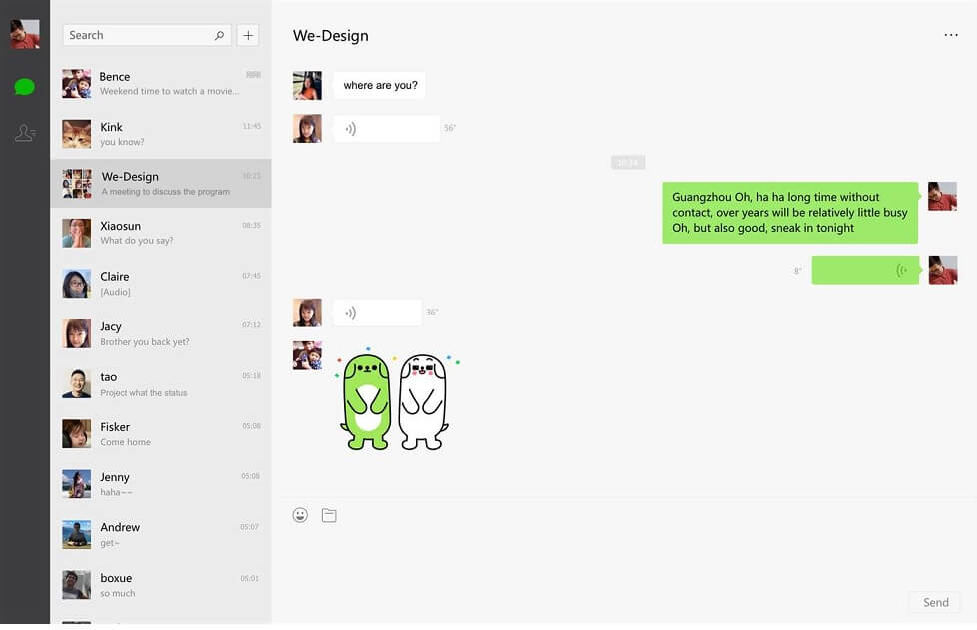
Task: Open the Chats tab green bubble icon
Action: [x=24, y=87]
